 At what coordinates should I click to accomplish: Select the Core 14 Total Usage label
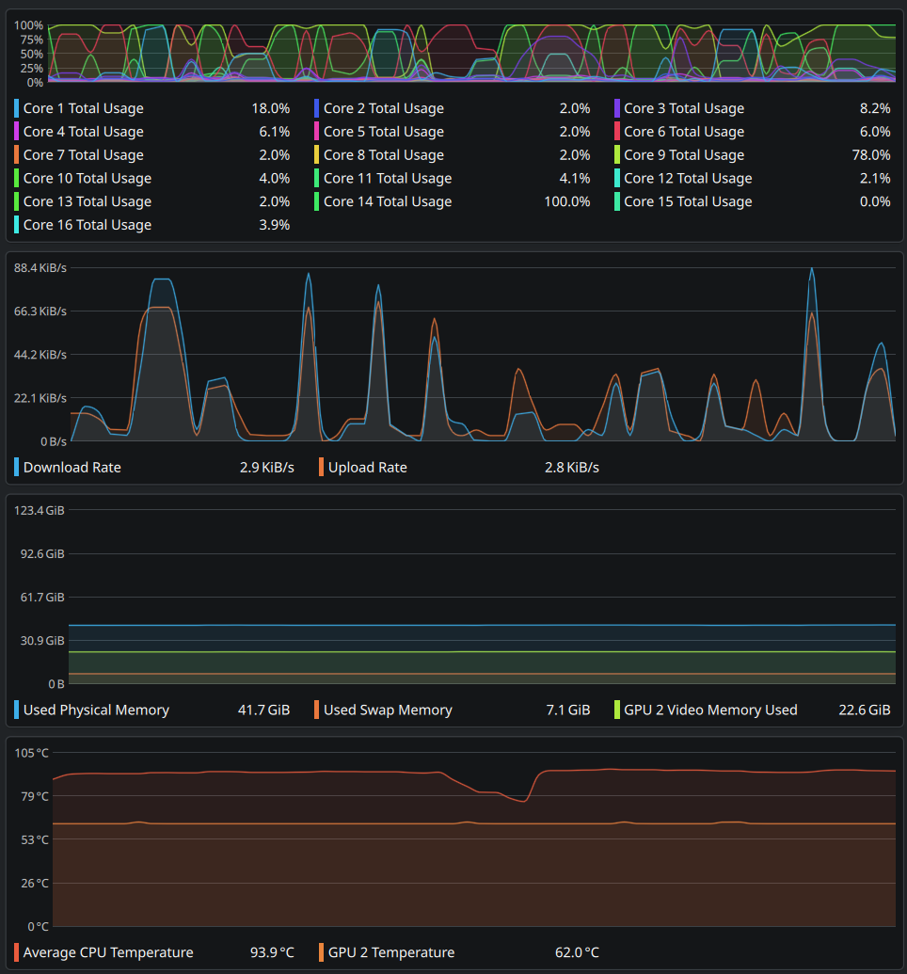[x=388, y=201]
